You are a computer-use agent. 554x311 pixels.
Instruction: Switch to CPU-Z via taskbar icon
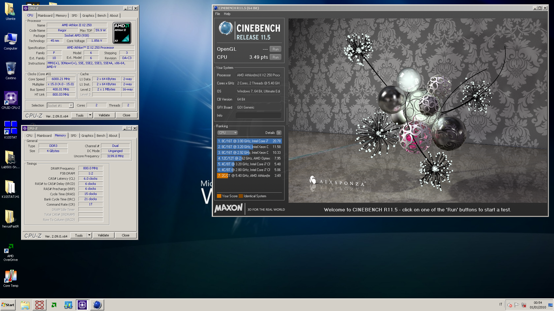pyautogui.click(x=82, y=305)
